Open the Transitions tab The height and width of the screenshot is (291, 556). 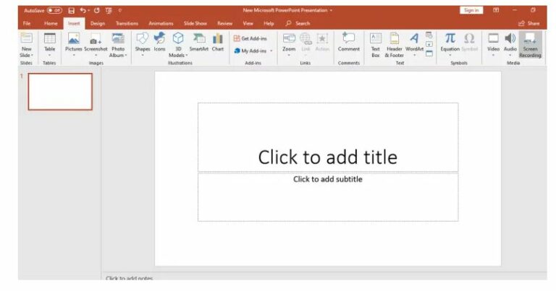point(127,23)
